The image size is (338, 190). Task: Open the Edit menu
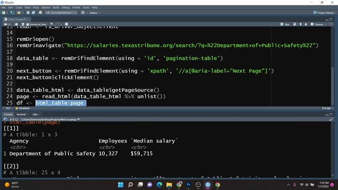point(11,7)
